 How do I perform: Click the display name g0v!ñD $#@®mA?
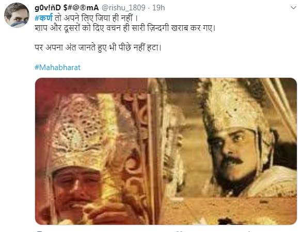click(x=67, y=8)
